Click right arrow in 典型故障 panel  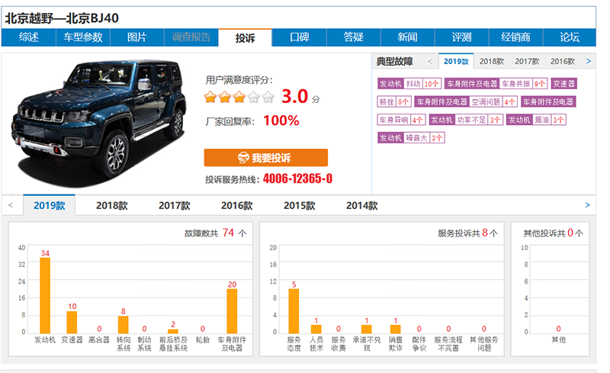tap(589, 61)
